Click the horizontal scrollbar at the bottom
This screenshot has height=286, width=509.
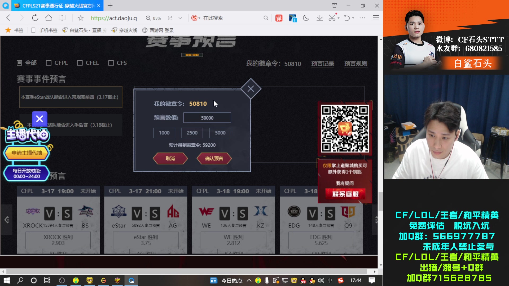coord(187,271)
